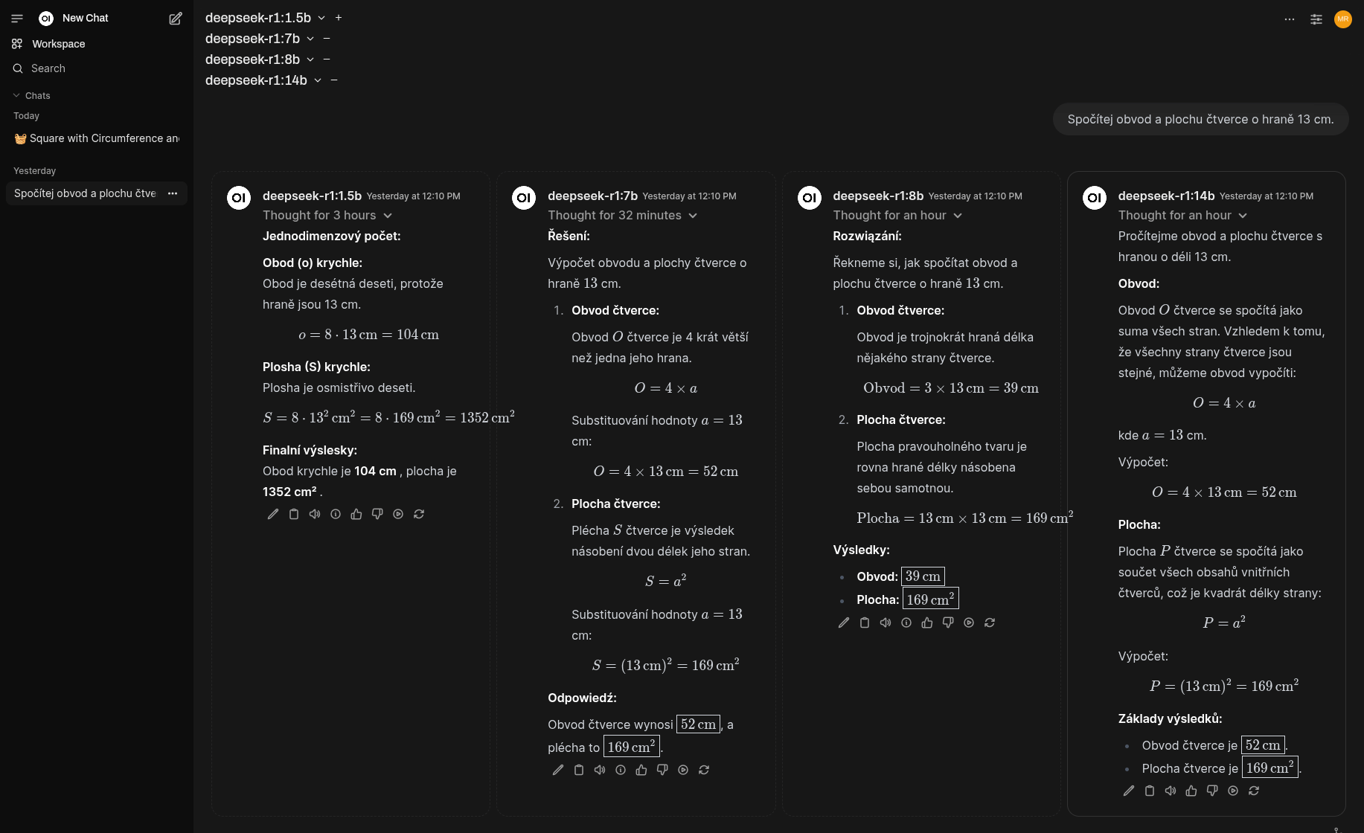The image size is (1364, 833).
Task: Click the deepseek-r1:7b response header name
Action: [x=592, y=196]
